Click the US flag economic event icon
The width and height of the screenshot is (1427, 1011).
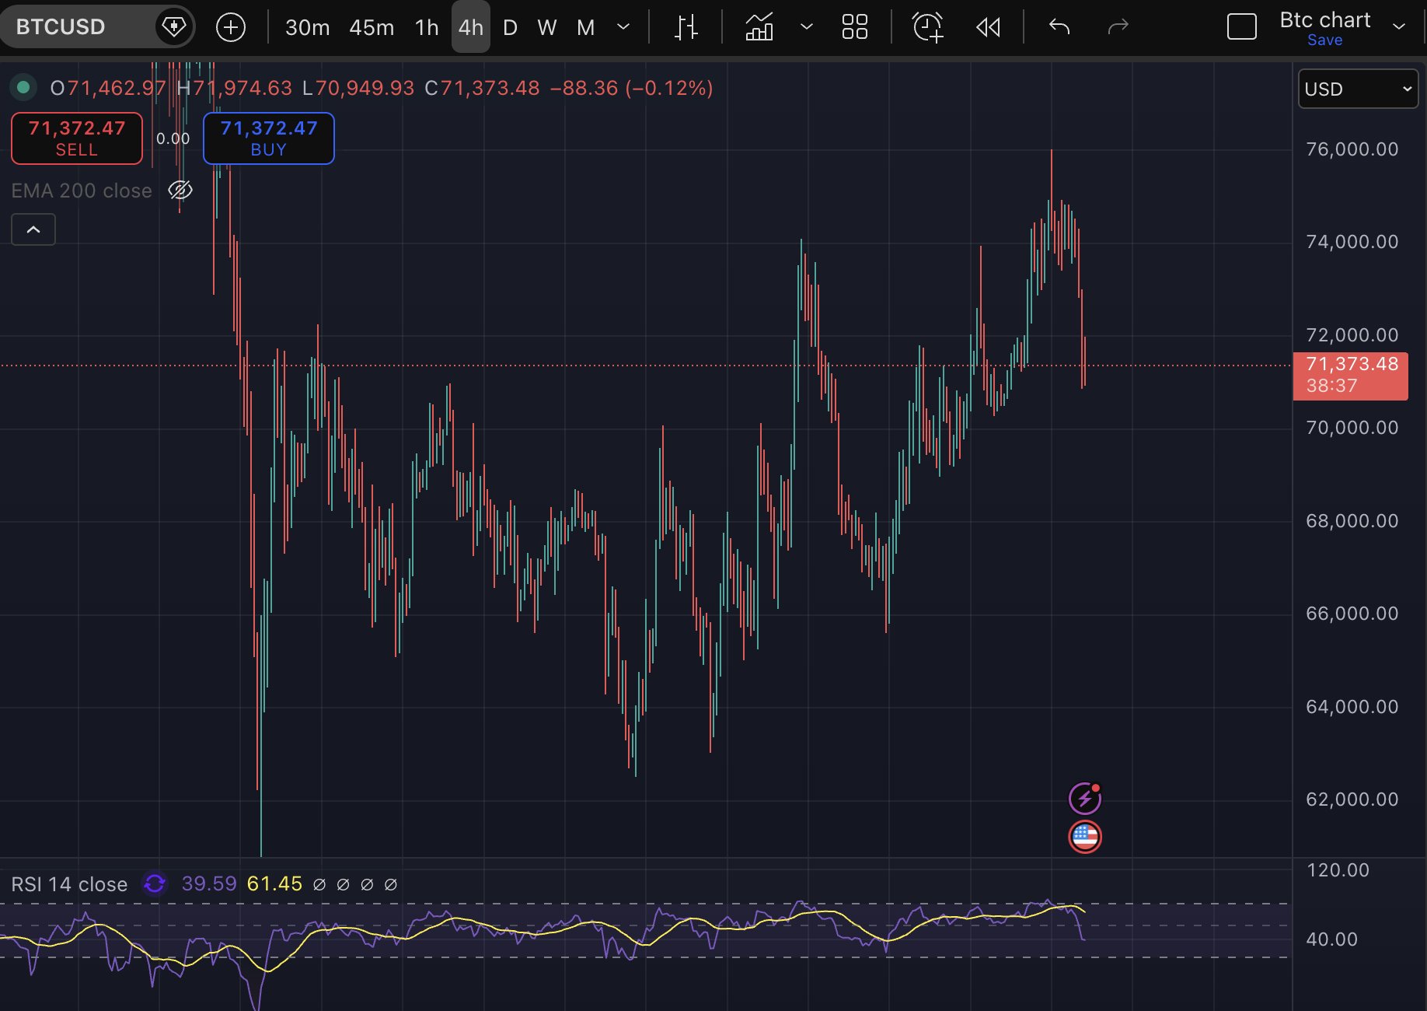(x=1085, y=837)
